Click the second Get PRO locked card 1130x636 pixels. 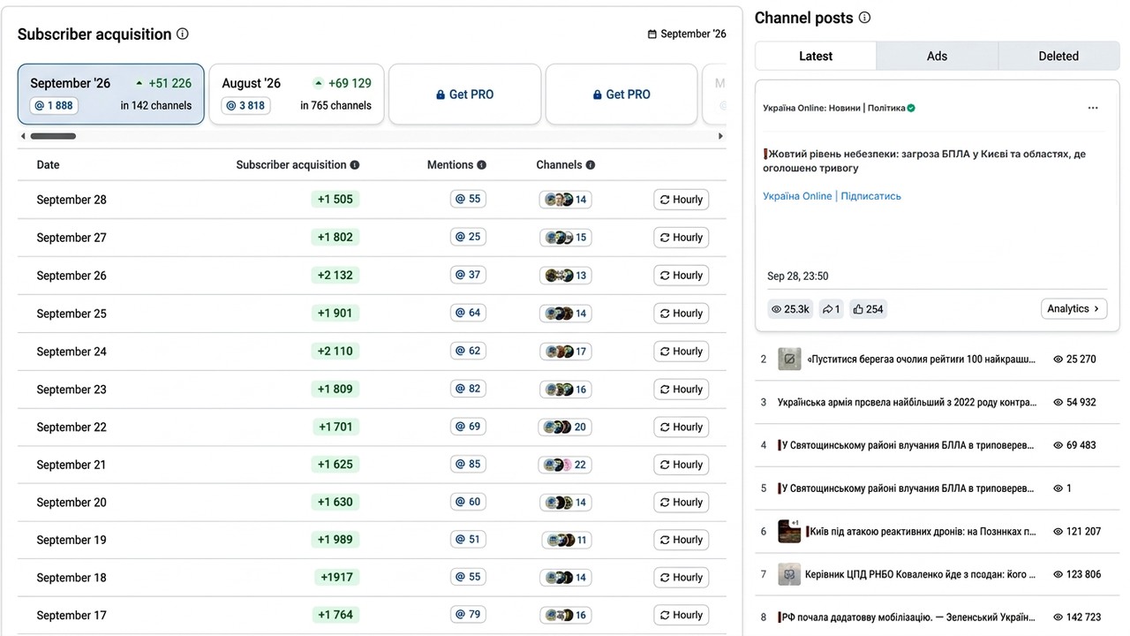621,94
